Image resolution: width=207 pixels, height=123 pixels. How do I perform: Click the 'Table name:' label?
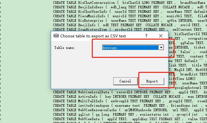65,48
